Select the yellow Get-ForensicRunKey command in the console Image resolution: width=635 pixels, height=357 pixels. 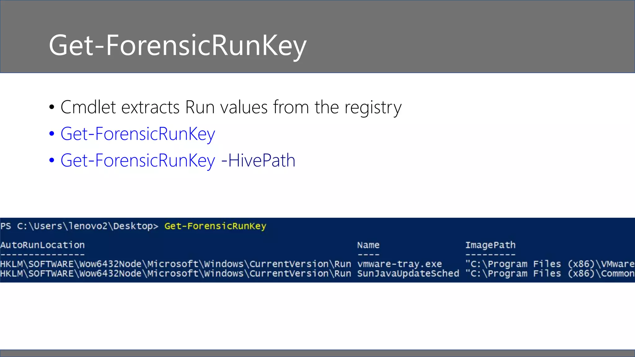click(x=215, y=226)
